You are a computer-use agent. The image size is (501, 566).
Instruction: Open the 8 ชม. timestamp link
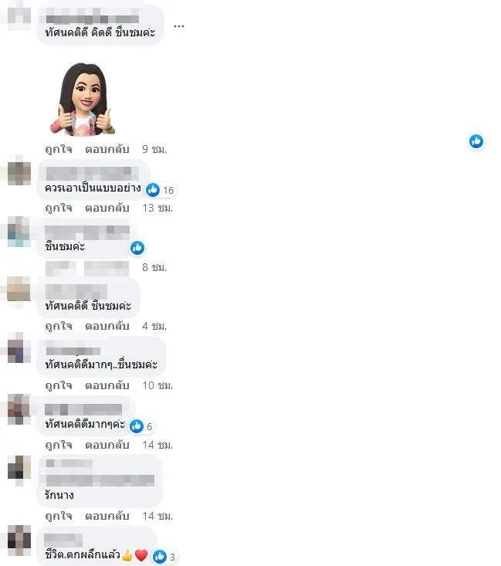point(154,267)
